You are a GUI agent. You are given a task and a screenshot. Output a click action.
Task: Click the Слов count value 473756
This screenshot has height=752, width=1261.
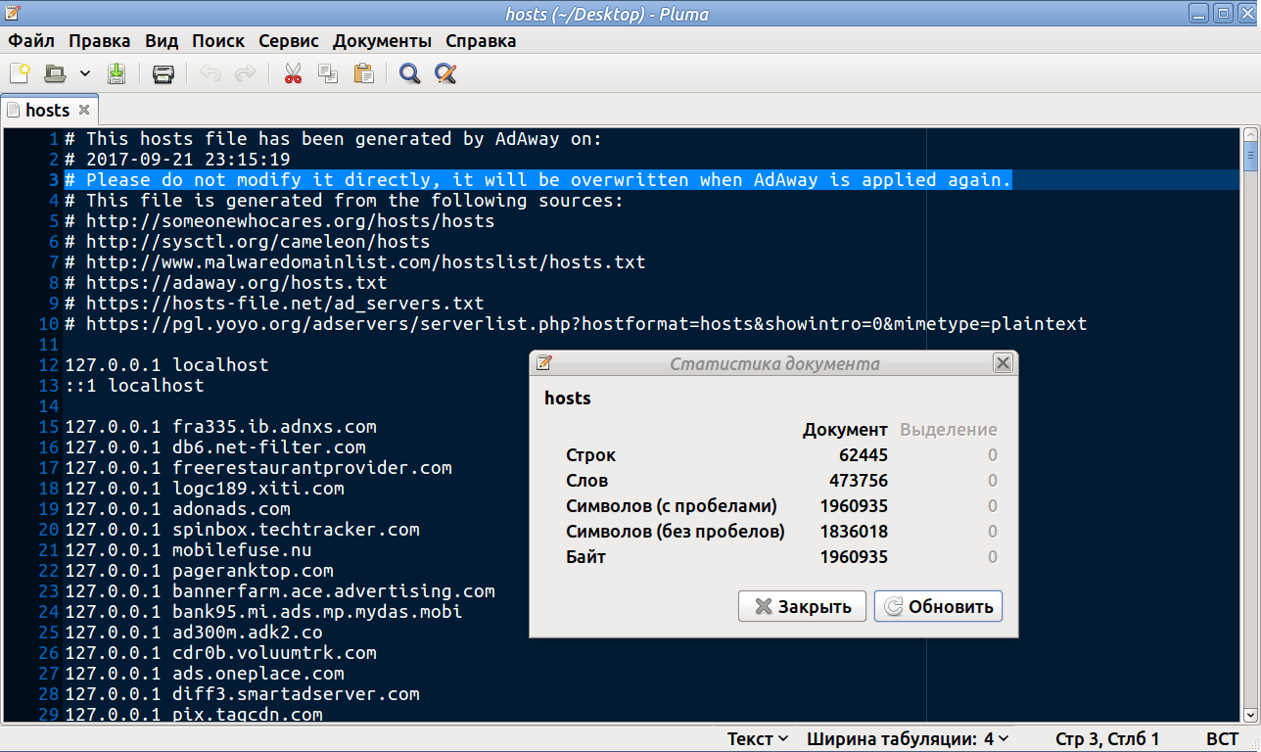(859, 481)
